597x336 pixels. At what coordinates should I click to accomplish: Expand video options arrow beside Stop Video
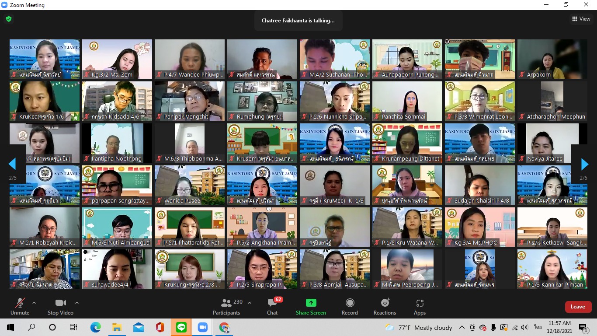coord(77,303)
